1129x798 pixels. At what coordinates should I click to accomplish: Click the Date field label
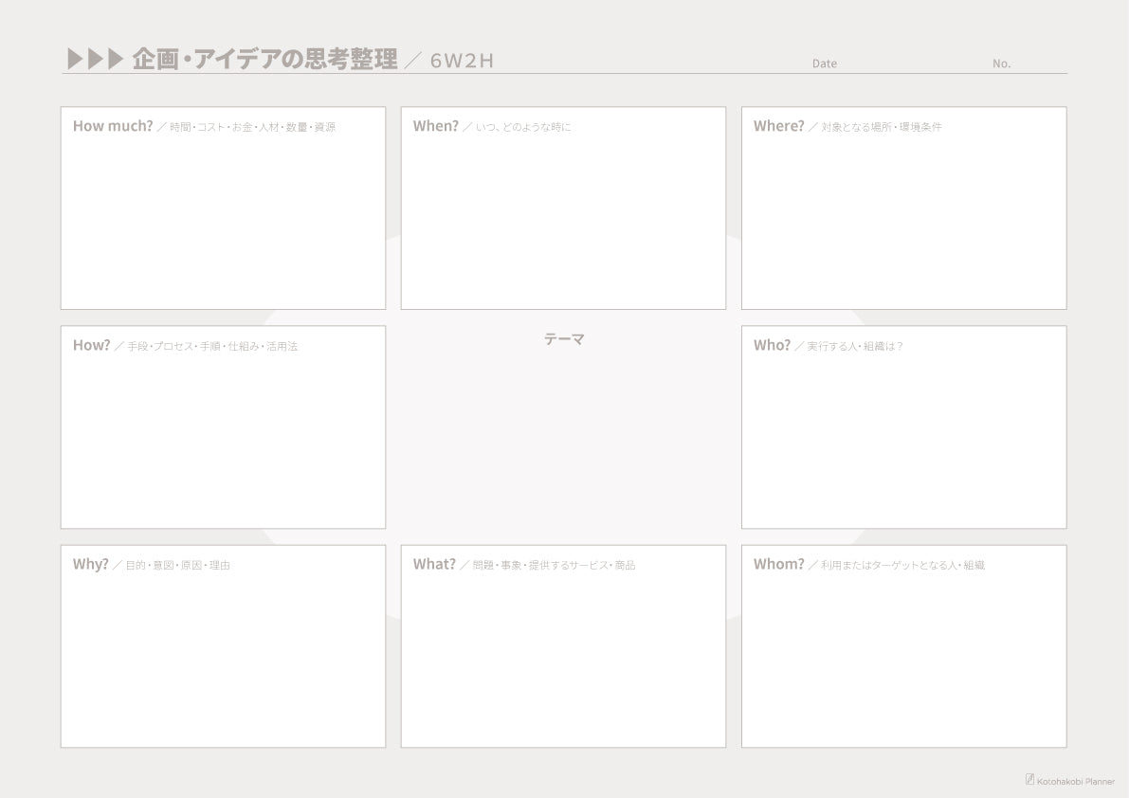(x=825, y=63)
